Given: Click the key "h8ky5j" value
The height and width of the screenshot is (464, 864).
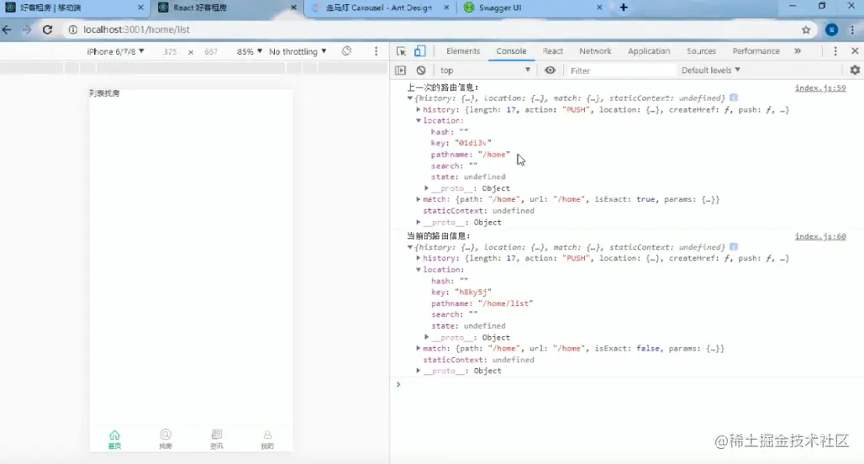Looking at the screenshot, I should tap(473, 292).
